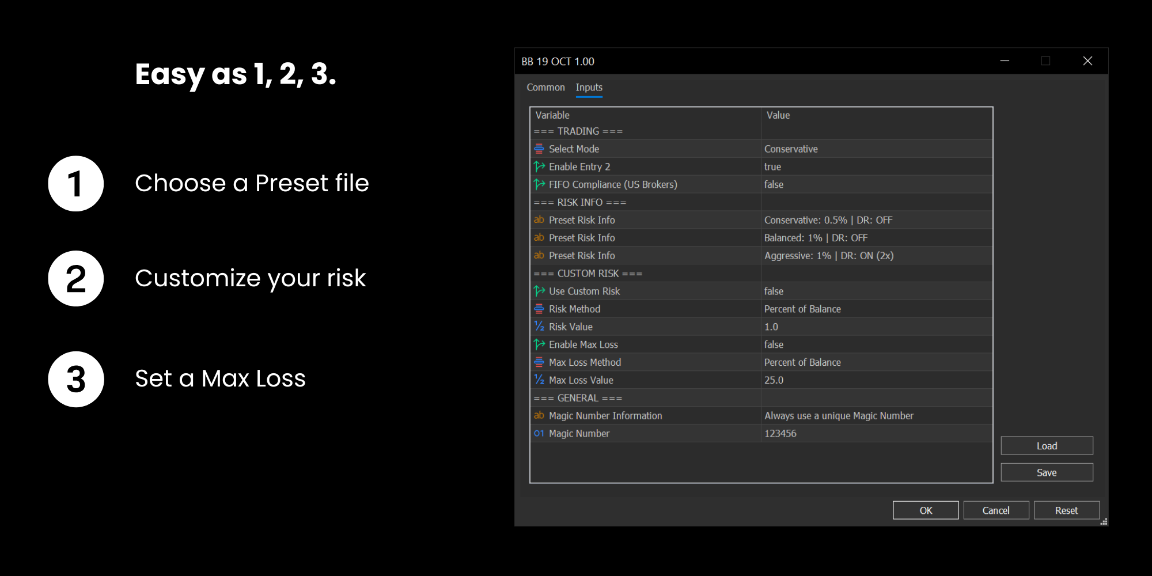Click the FIFO Compliance arrow icon
Image resolution: width=1152 pixels, height=576 pixels.
coord(539,185)
